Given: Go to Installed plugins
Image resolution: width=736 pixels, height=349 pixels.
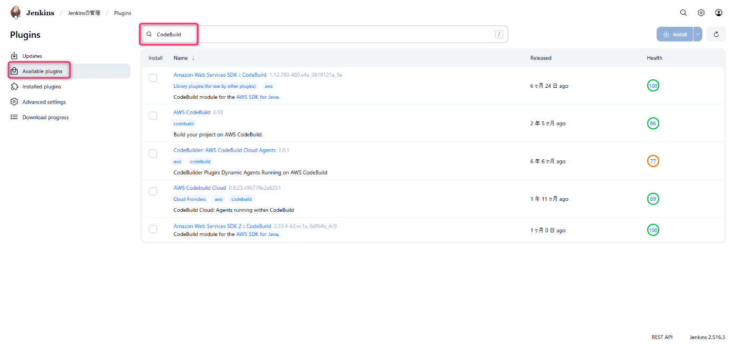Looking at the screenshot, I should 69,87.
